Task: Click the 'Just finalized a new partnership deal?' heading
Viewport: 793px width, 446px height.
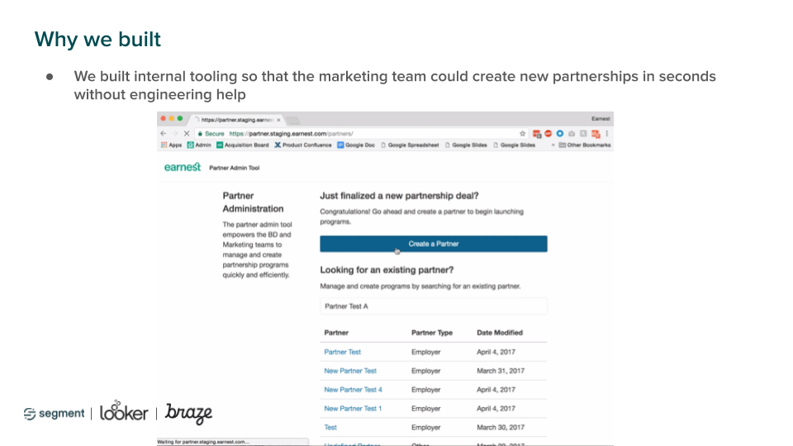Action: point(399,196)
